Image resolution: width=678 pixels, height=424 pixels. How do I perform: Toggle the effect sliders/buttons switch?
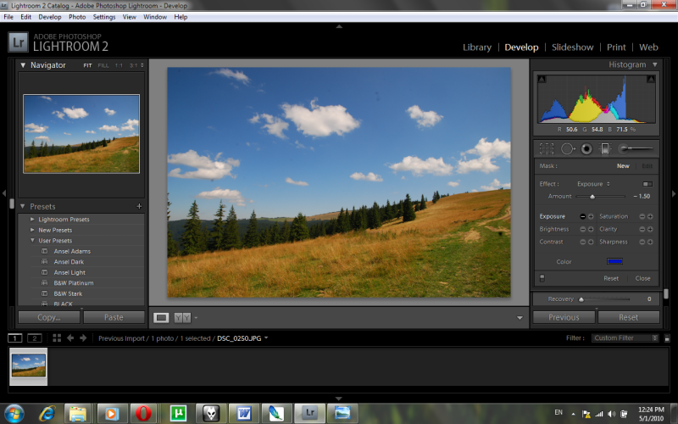[647, 183]
